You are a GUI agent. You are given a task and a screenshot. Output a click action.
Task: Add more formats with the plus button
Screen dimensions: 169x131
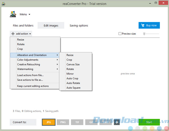pos(117,122)
